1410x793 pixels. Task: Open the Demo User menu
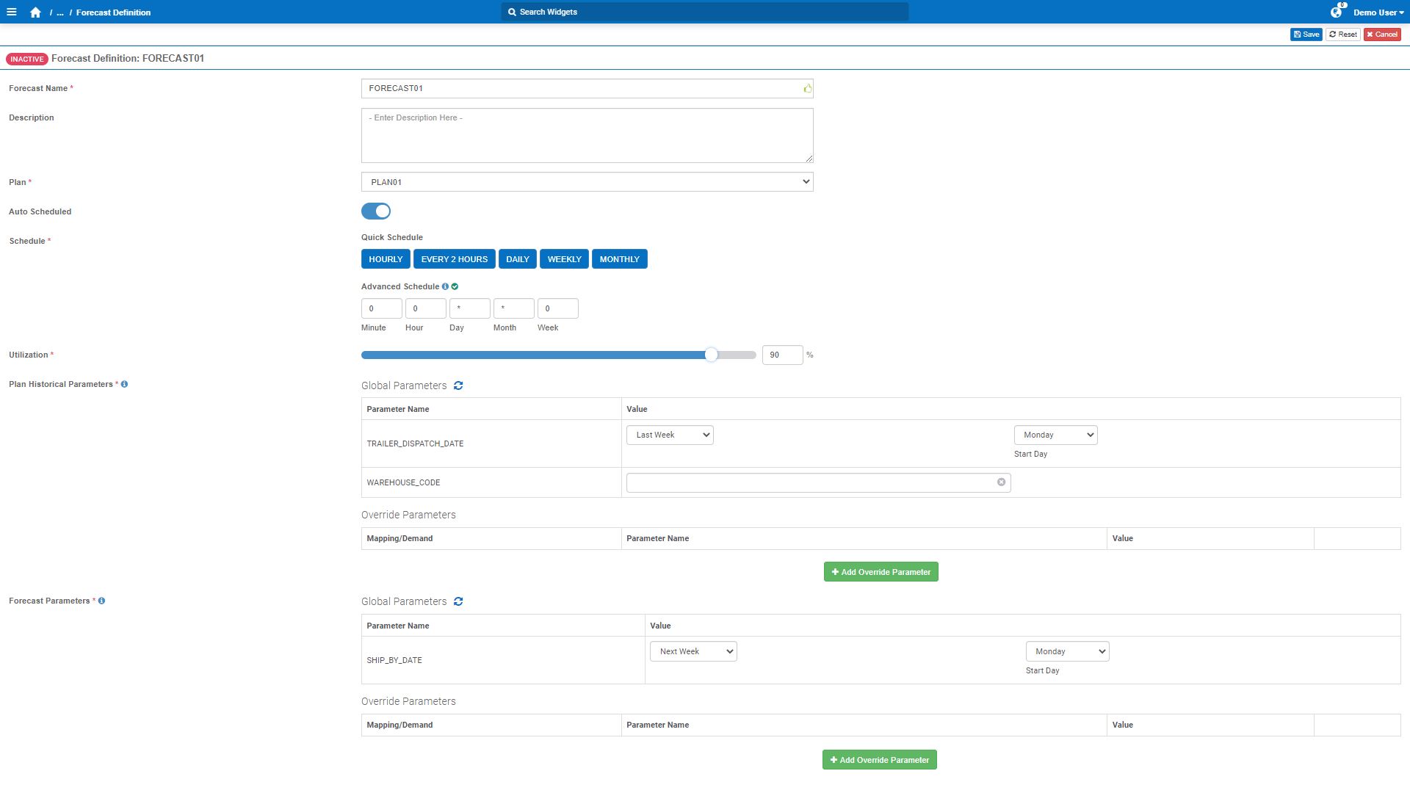click(x=1378, y=12)
